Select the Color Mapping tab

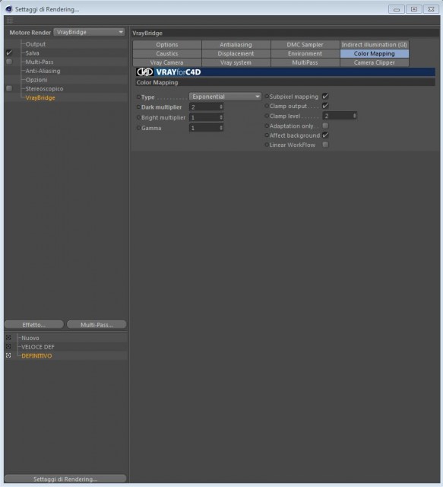(374, 53)
